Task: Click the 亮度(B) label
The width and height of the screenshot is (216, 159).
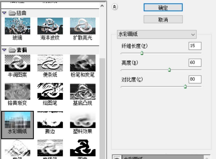Action: pyautogui.click(x=130, y=63)
